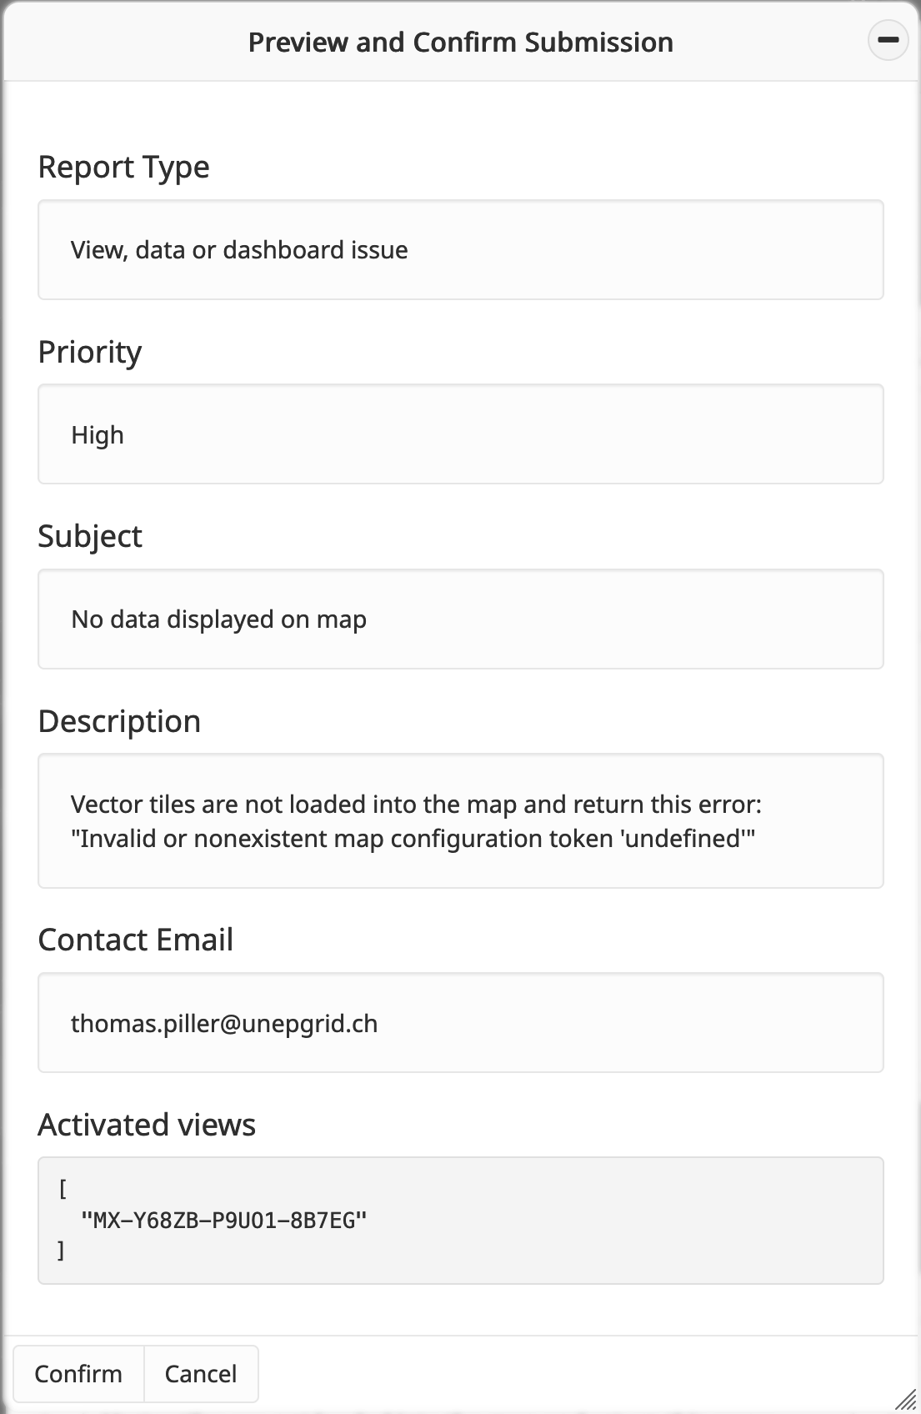
Task: Click the Subject label
Action: (x=90, y=536)
